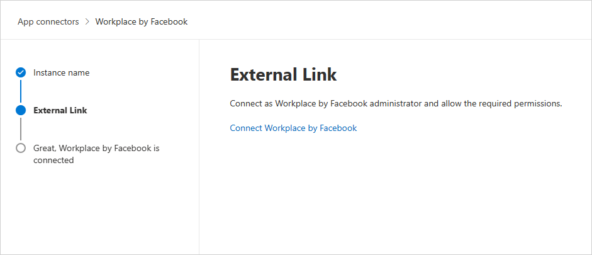Click the horizontal divider below the breadcrumb bar
The height and width of the screenshot is (255, 592).
[296, 39]
